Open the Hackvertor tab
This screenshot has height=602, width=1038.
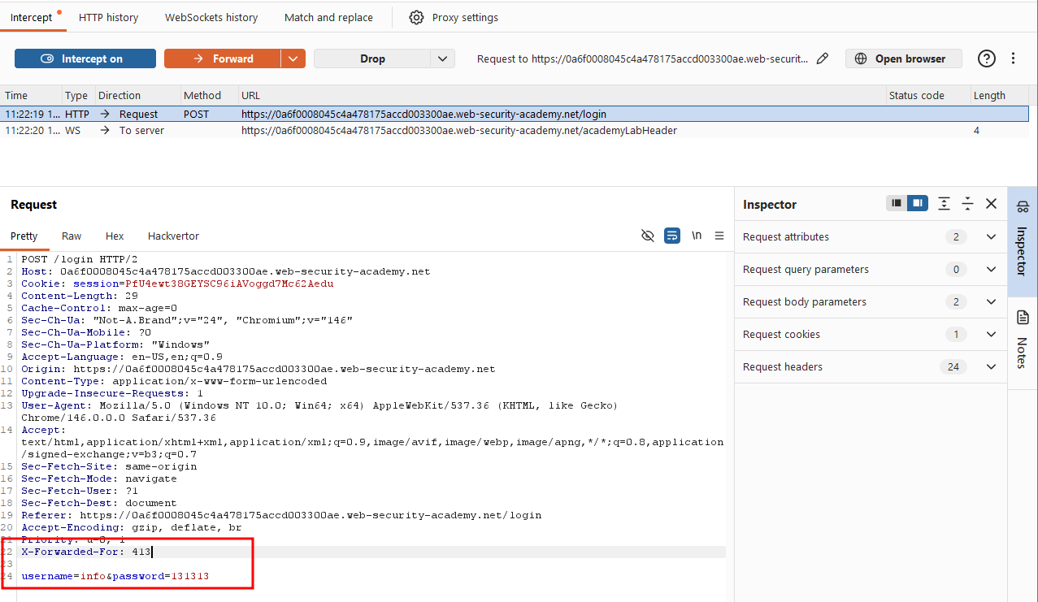click(x=173, y=236)
